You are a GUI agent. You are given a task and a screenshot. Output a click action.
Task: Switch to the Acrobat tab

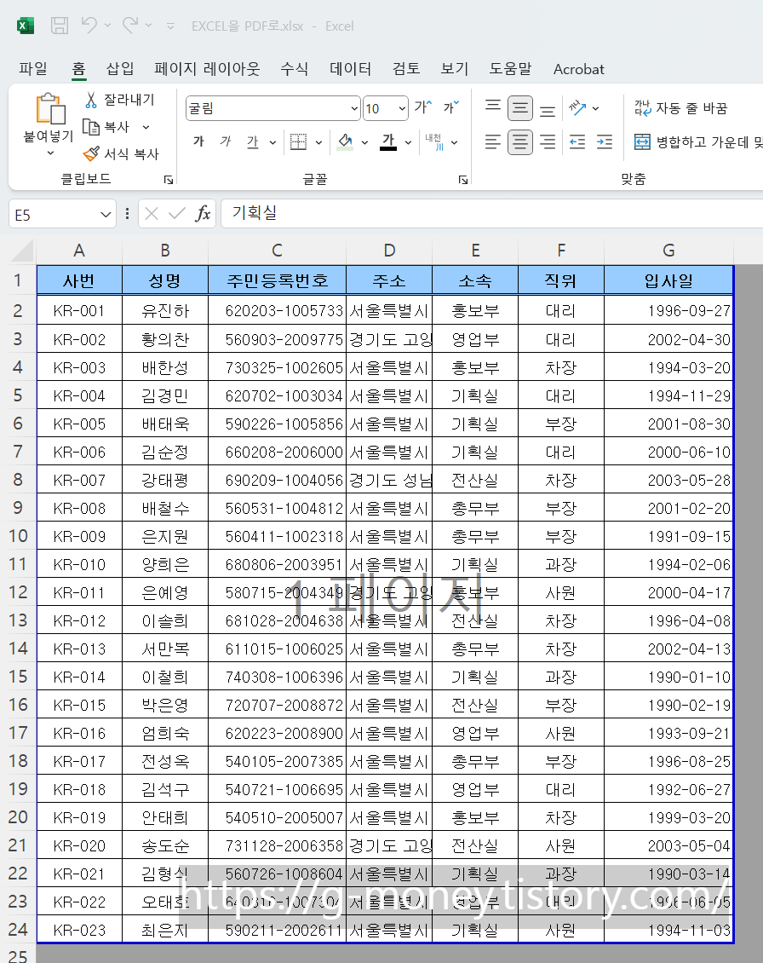pos(578,69)
